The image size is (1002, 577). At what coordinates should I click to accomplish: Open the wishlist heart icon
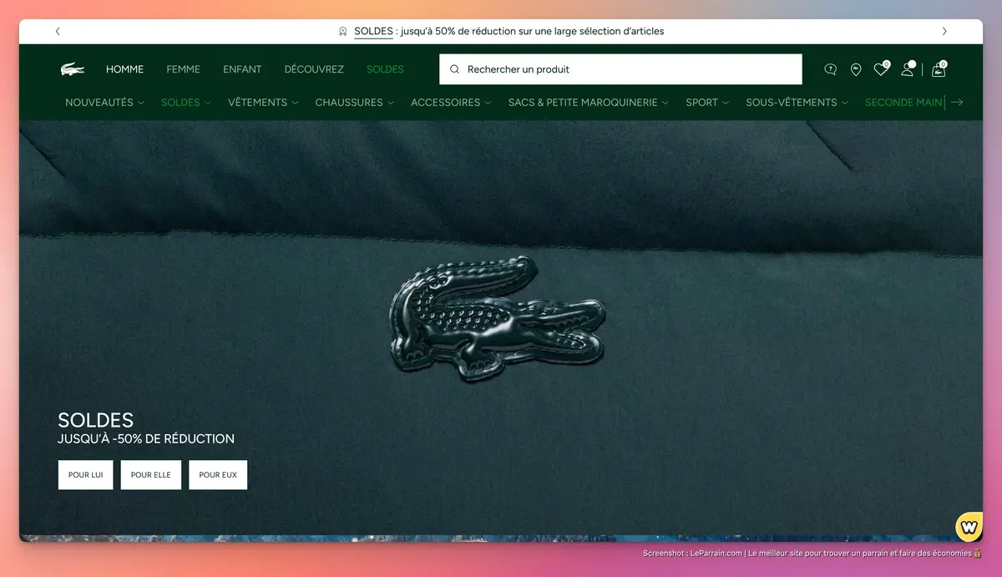point(881,69)
